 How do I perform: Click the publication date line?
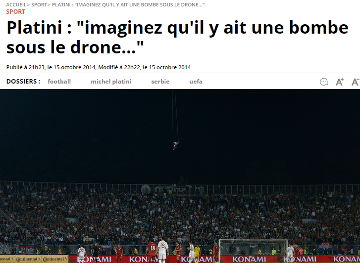[x=99, y=67]
